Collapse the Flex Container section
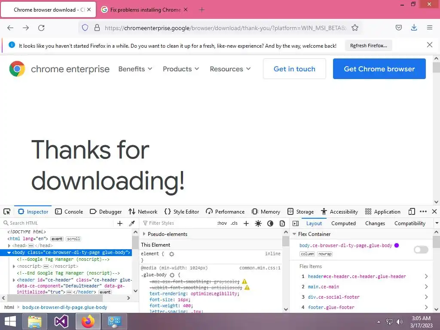The image size is (440, 330). click(x=294, y=234)
